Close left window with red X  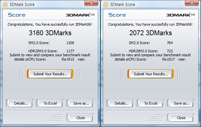(91, 3)
